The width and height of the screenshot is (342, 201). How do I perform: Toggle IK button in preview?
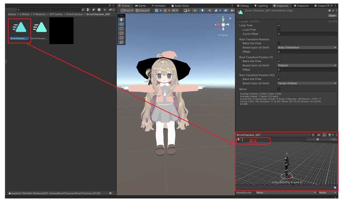click(313, 135)
